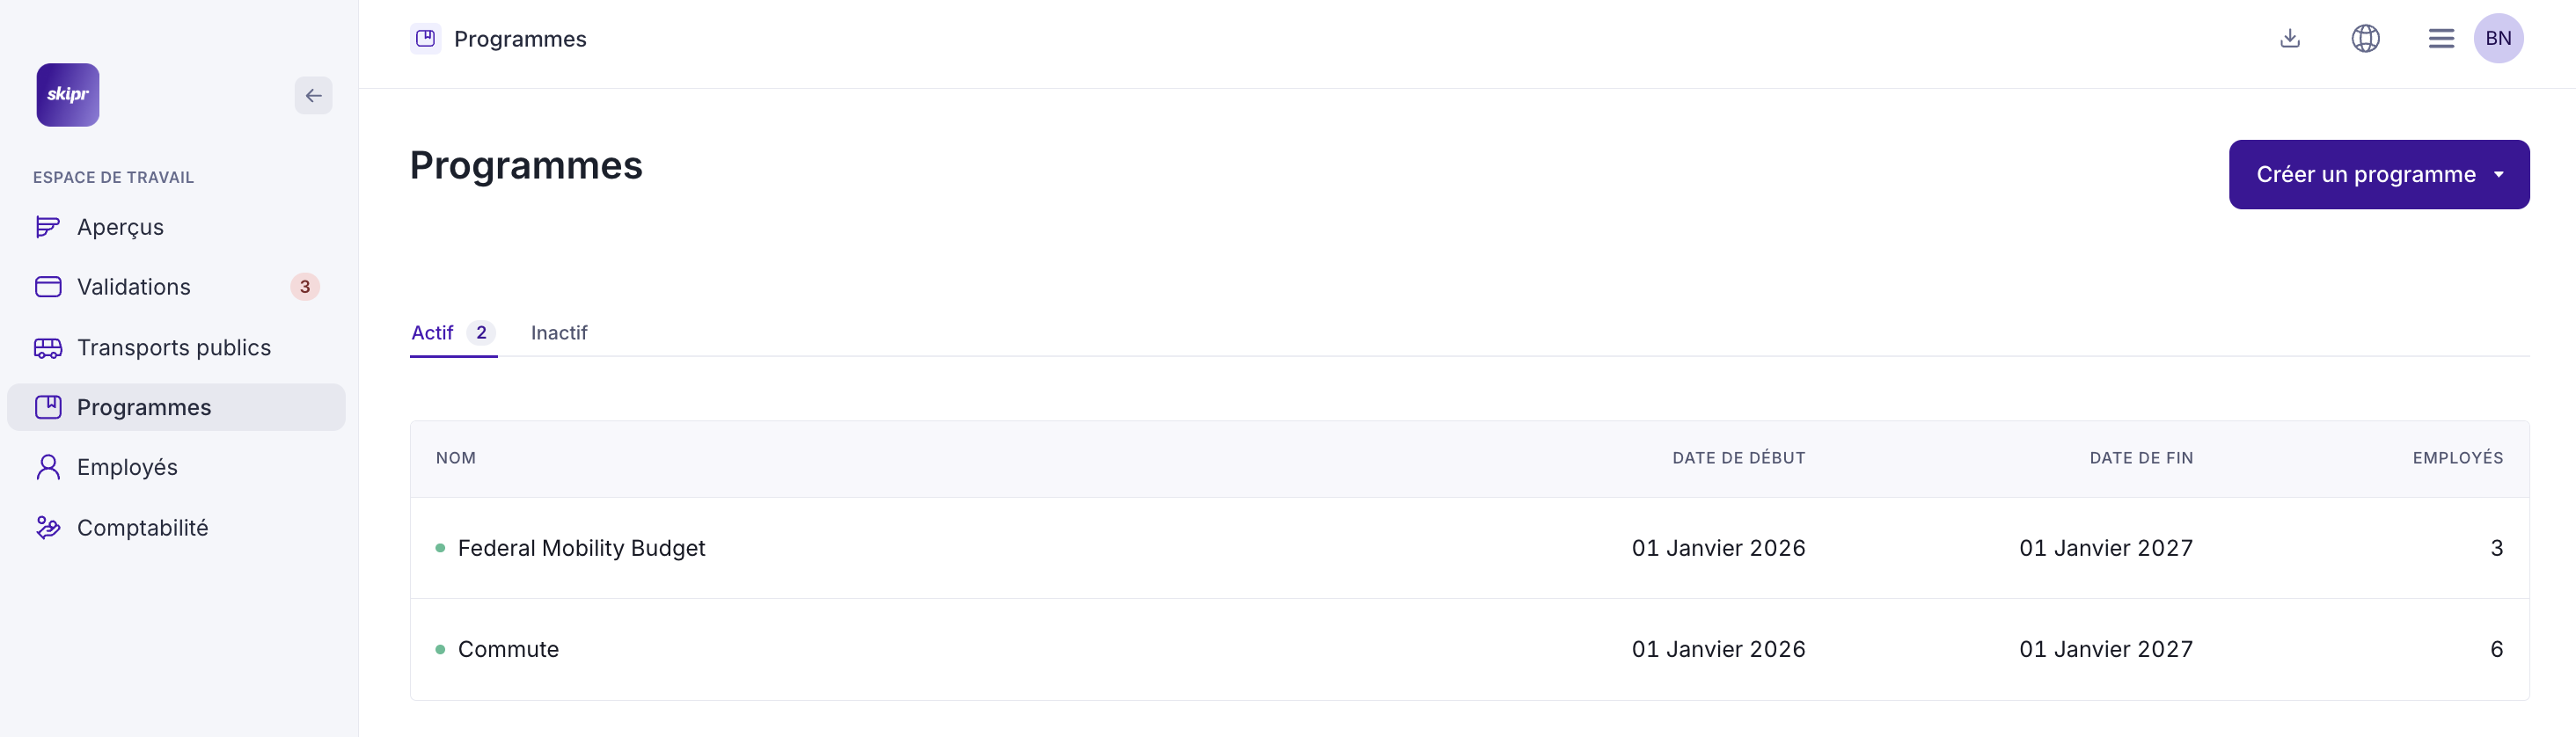Open the hamburger menu icon

point(2440,39)
